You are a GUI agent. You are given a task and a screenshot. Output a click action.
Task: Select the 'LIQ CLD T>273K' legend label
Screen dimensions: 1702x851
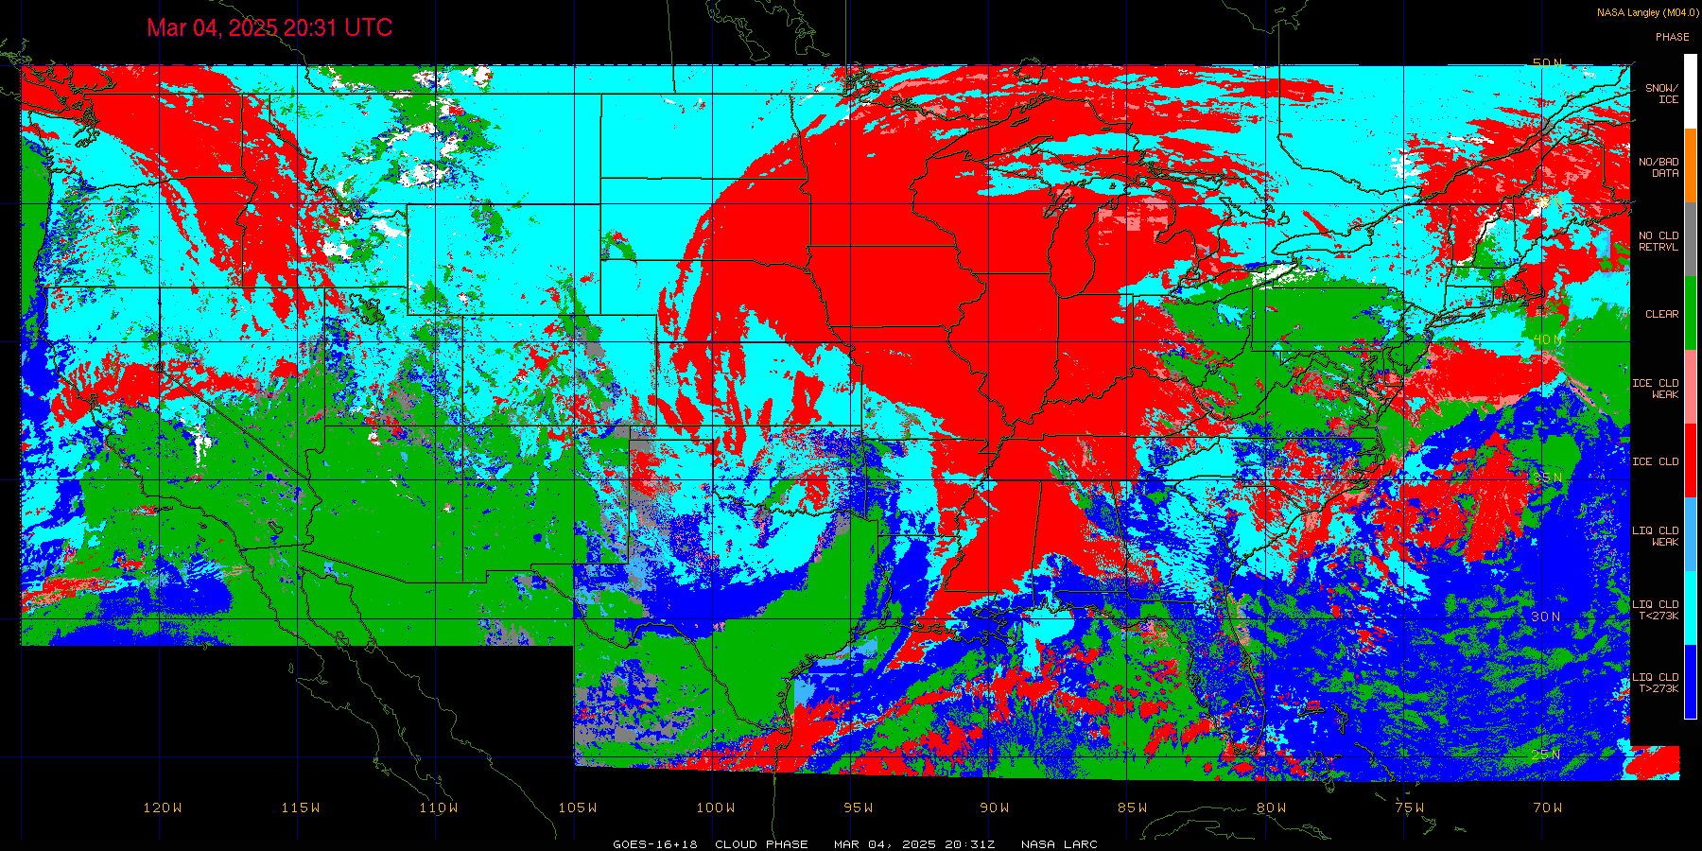click(1656, 683)
